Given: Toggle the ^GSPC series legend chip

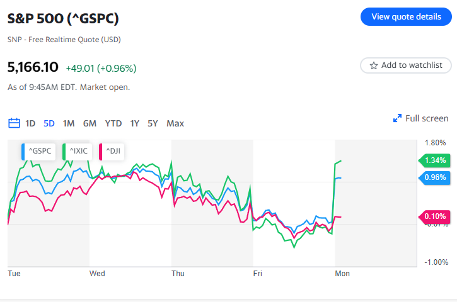Looking at the screenshot, I should click(x=38, y=151).
